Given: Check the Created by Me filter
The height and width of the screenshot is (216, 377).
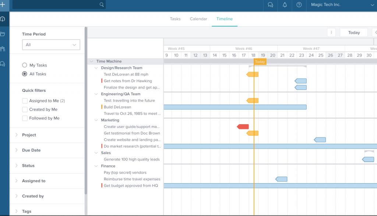Looking at the screenshot, I should pyautogui.click(x=25, y=109).
